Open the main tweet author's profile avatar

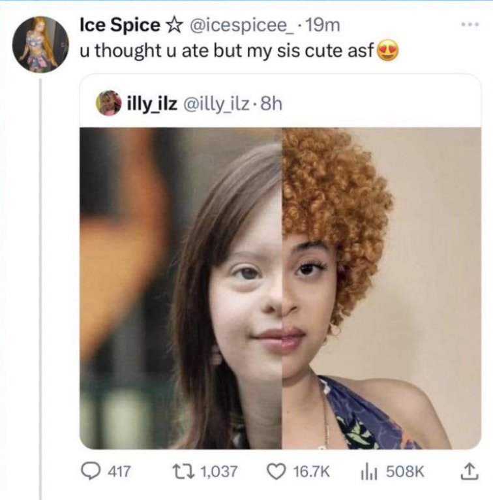click(x=40, y=44)
